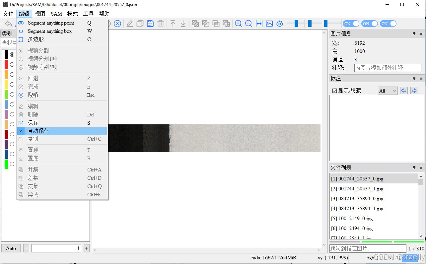Click the plus button at bottom left
Screen dimensions: 426x264
click(x=87, y=248)
